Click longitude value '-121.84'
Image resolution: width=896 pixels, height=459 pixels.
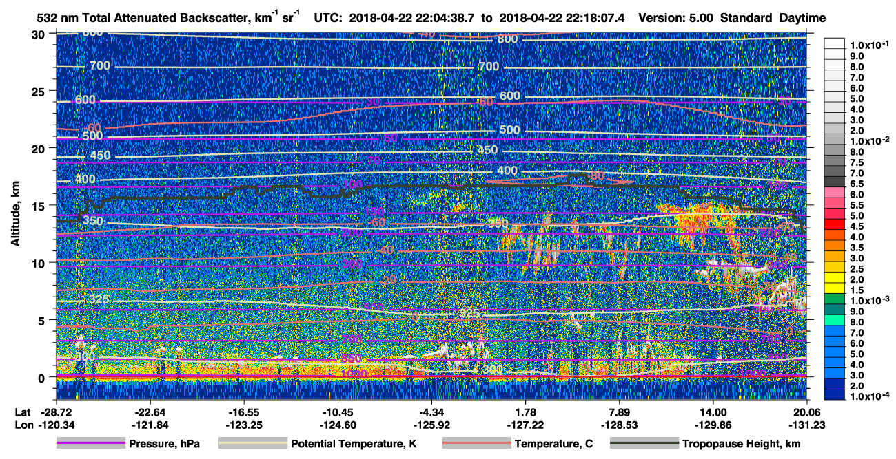tap(149, 425)
